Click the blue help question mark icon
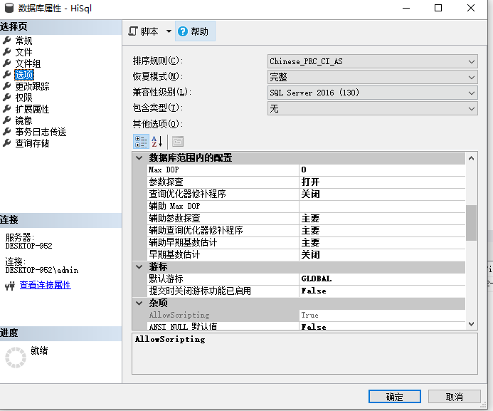Screen dimensions: 493x411 click(x=183, y=31)
